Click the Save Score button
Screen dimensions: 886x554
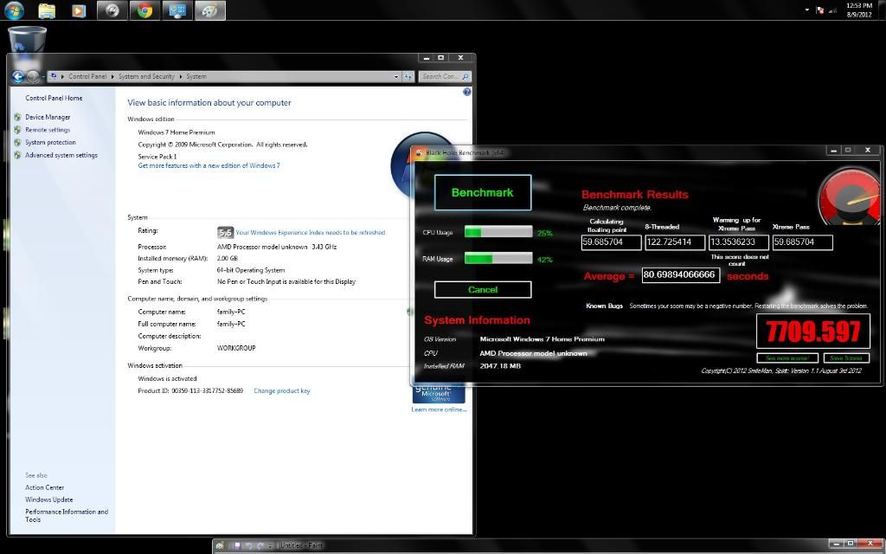846,358
